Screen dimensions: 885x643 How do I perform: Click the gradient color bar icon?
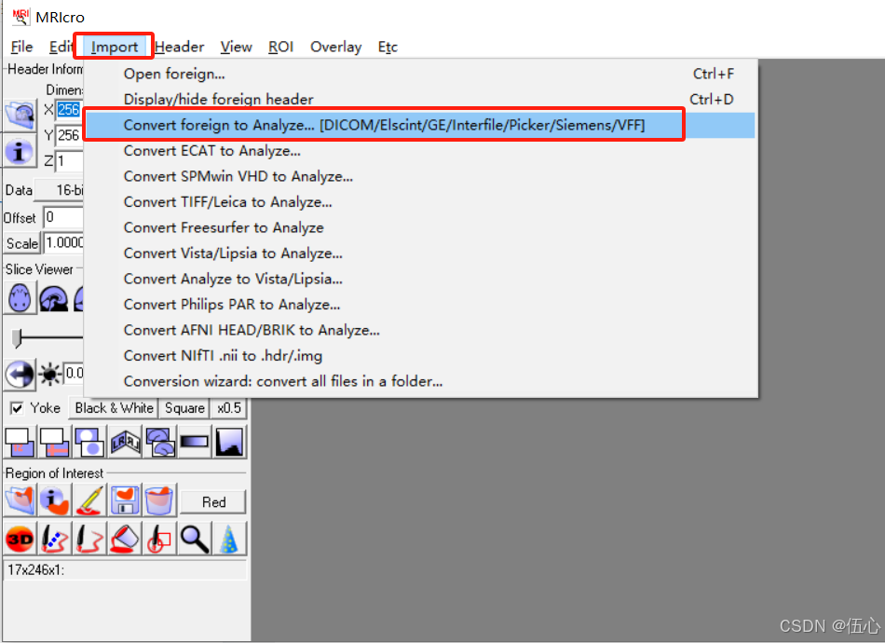pos(195,442)
